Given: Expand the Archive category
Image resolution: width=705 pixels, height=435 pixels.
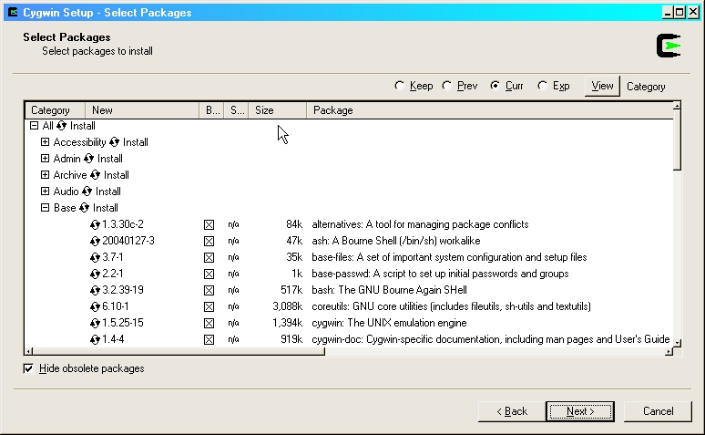Looking at the screenshot, I should (x=45, y=175).
